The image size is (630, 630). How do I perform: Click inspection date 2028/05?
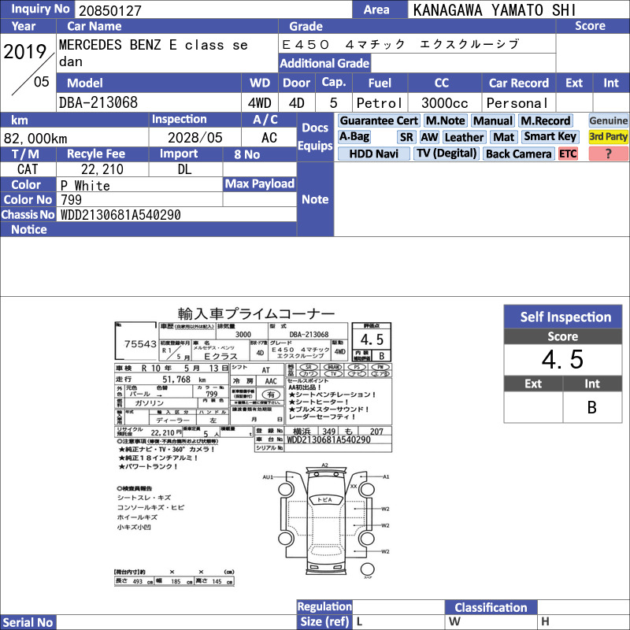195,137
